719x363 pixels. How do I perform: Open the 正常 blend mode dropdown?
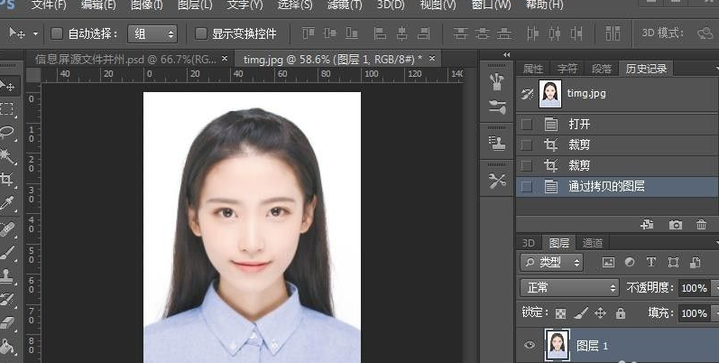pyautogui.click(x=569, y=288)
